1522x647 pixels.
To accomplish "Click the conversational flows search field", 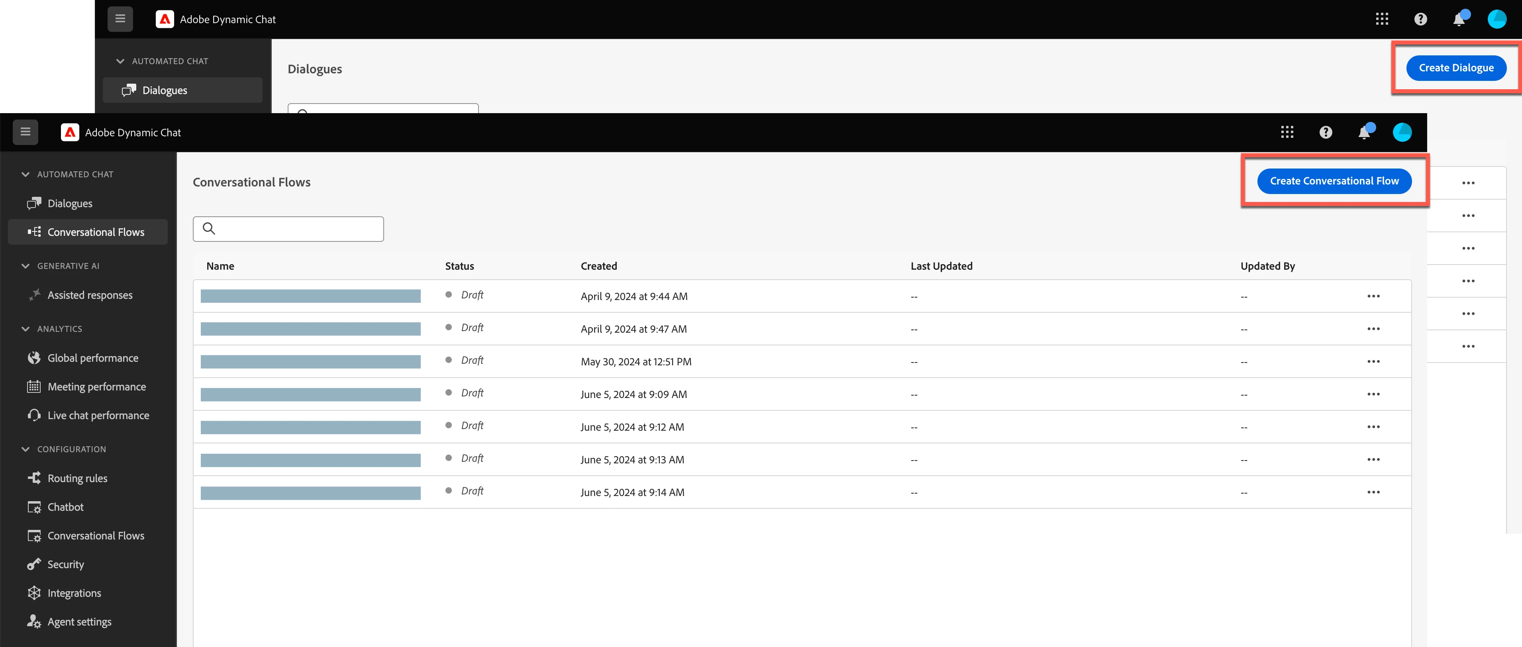I will 295,229.
